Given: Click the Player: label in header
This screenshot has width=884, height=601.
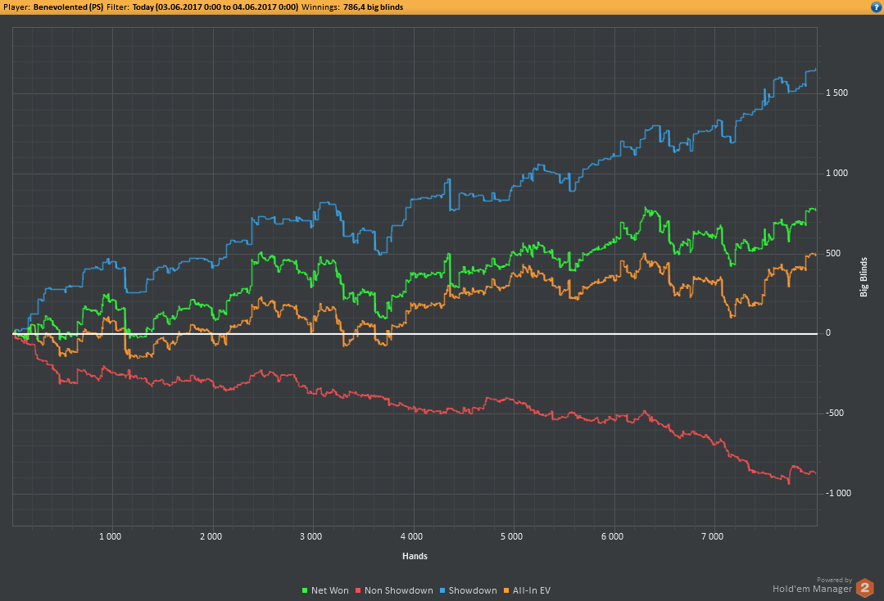Looking at the screenshot, I should (17, 7).
